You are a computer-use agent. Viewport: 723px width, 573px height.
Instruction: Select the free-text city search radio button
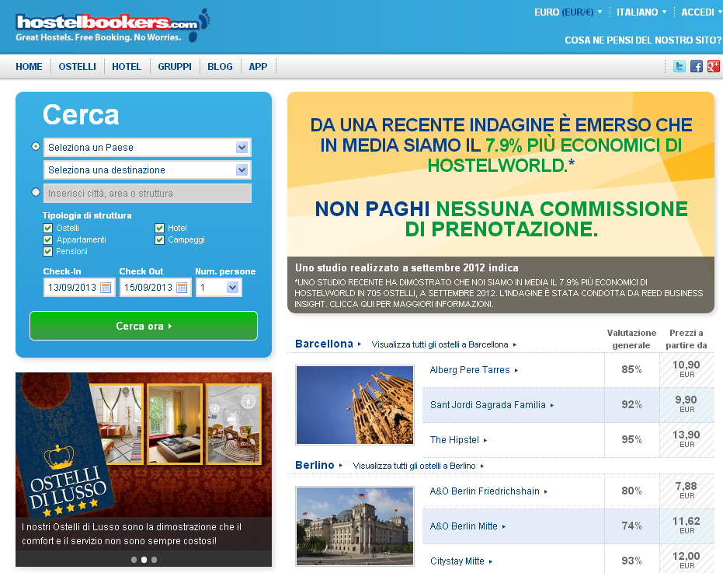point(36,192)
